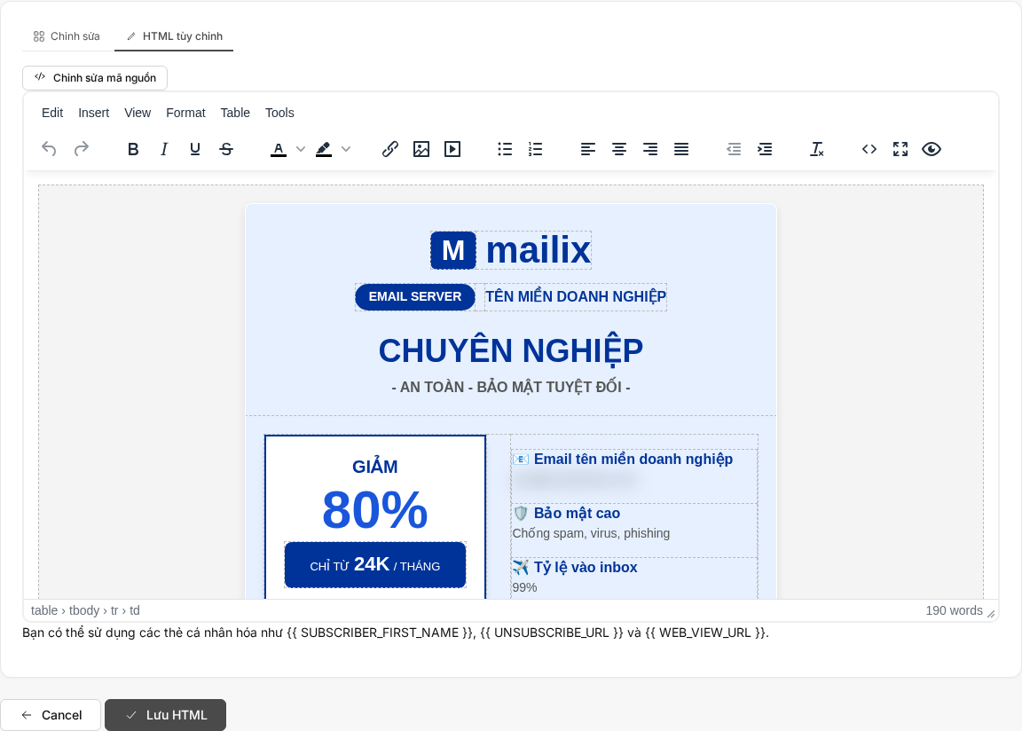Click CHỈ TỪ 24K / THÁNG box
1022x731 pixels.
point(374,565)
